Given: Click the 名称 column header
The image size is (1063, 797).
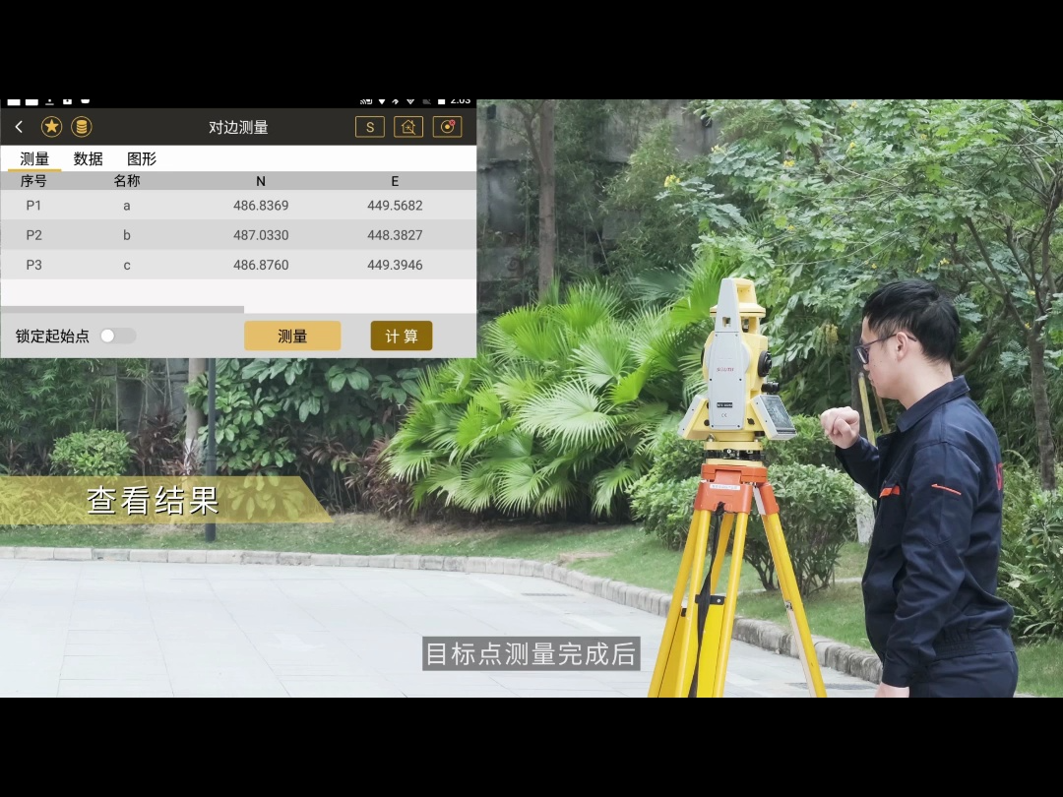Looking at the screenshot, I should click(127, 180).
